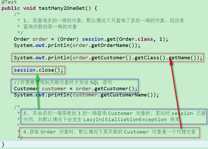The image size is (208, 149).
Task: Click 'LazyInitializationException' in comment
Action: point(125,120)
